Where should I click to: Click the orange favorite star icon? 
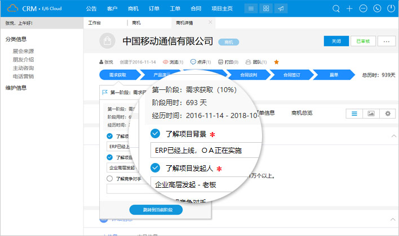point(276,62)
